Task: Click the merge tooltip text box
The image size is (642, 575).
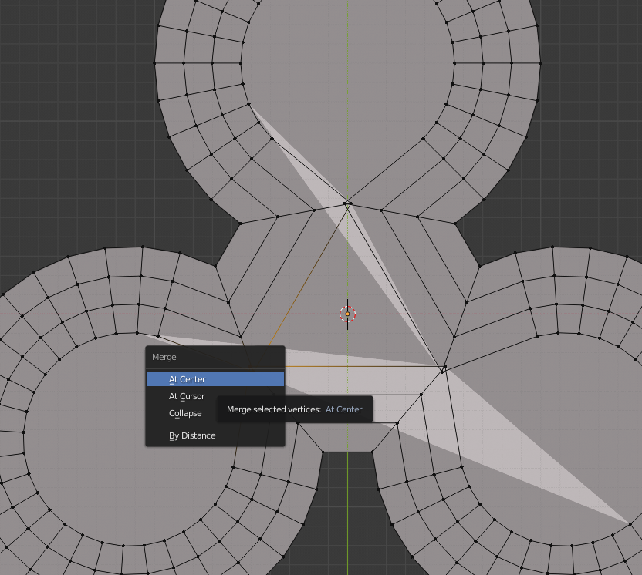Action: (x=295, y=409)
